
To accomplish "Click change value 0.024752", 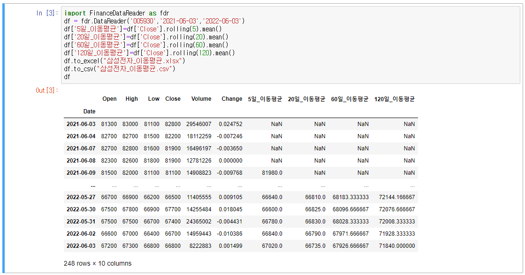I will click(230, 124).
